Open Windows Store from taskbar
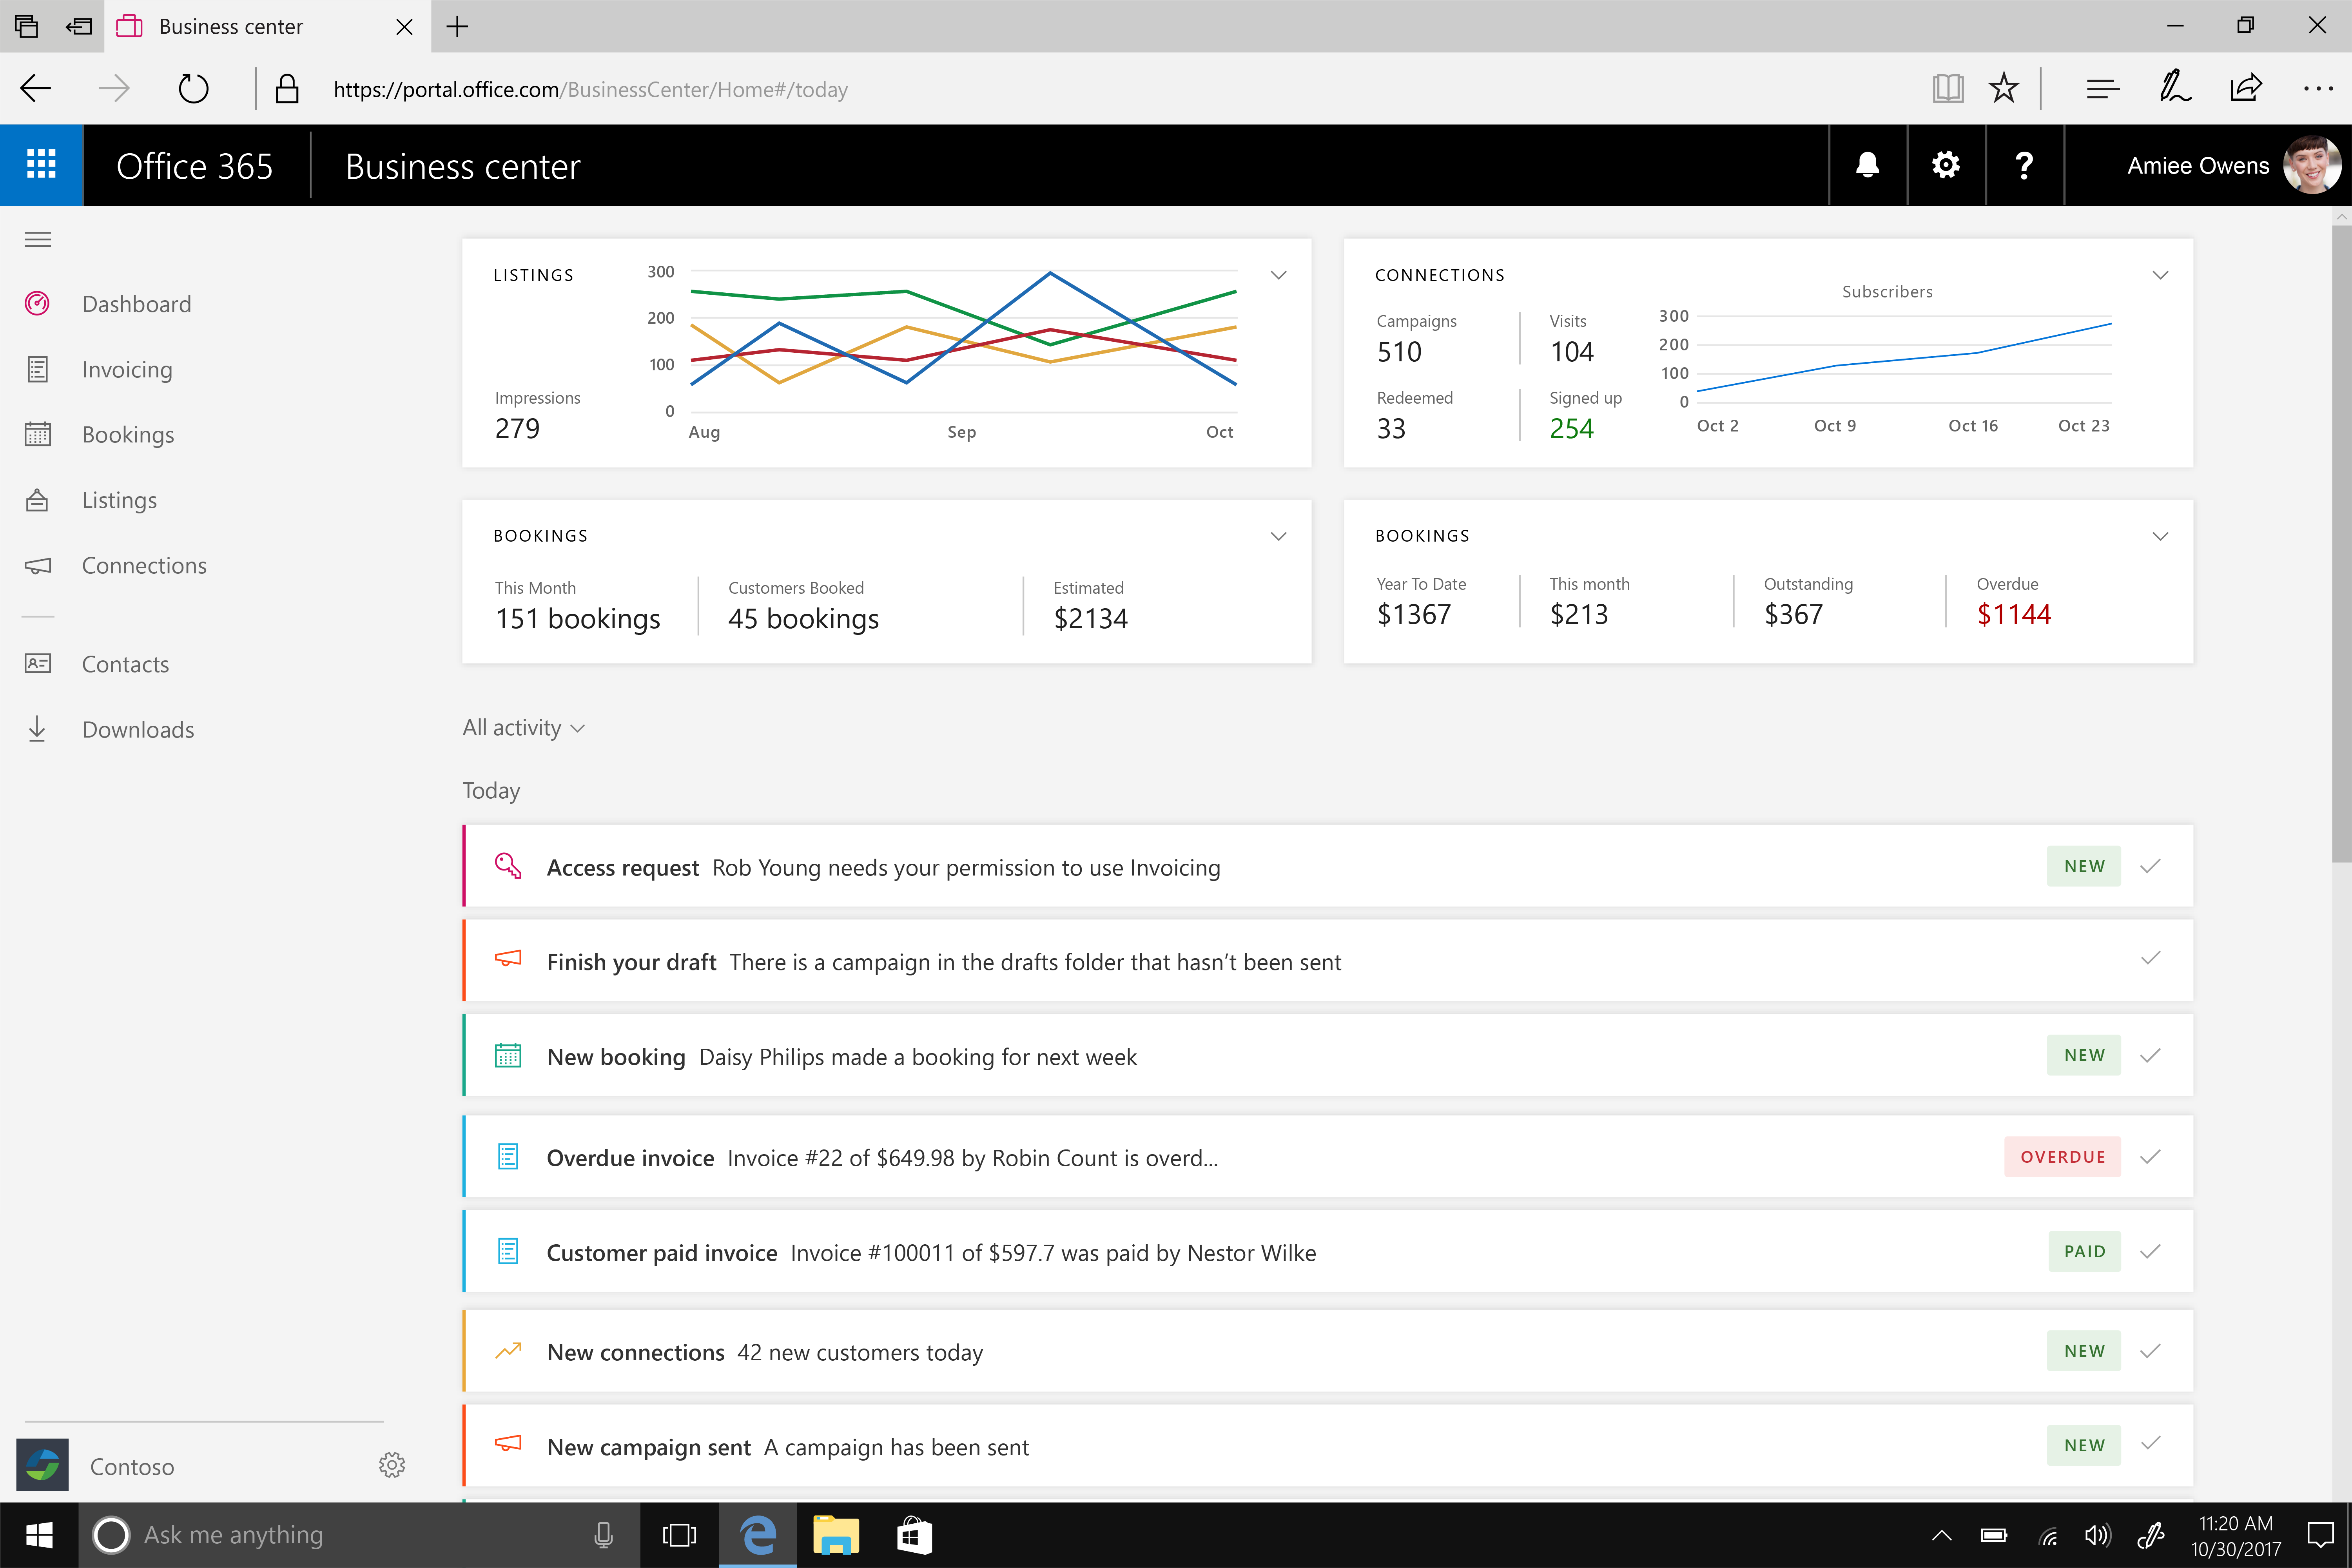Viewport: 2352px width, 1568px height. coord(914,1535)
